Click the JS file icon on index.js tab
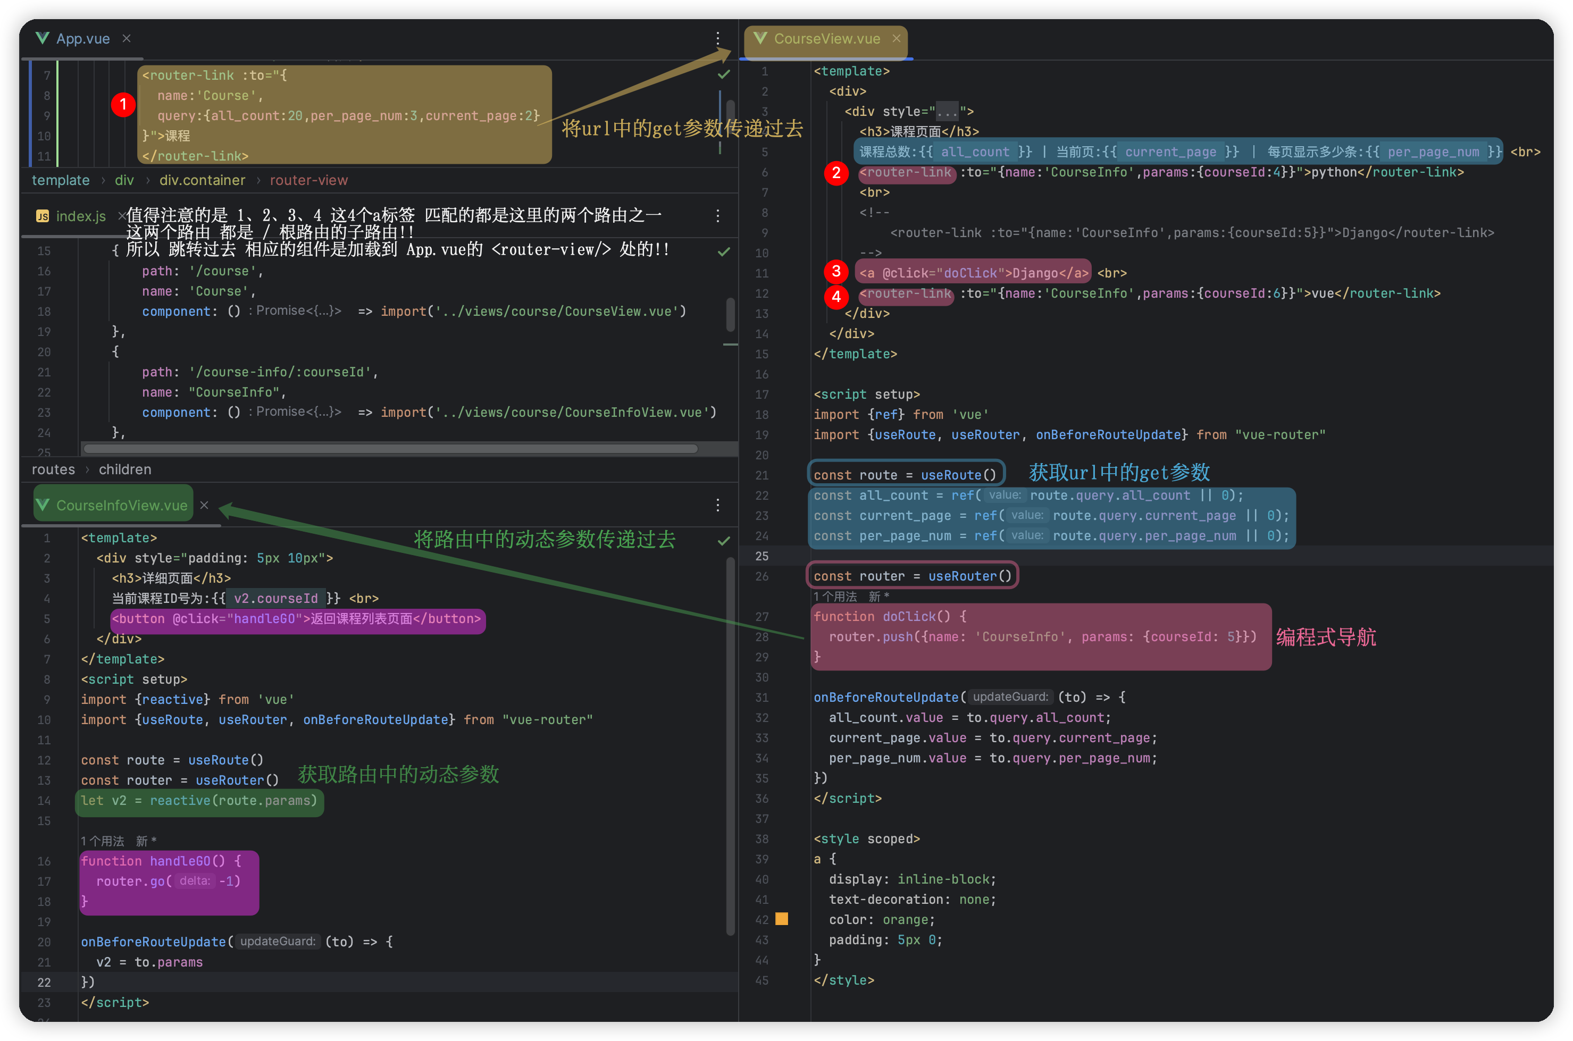Image resolution: width=1573 pixels, height=1041 pixels. pyautogui.click(x=43, y=216)
